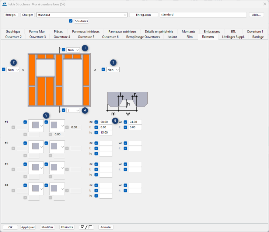Viewport: 269px width, 232px height.
Task: Click the Tekla Structures title bar icon
Action: pos(4,4)
